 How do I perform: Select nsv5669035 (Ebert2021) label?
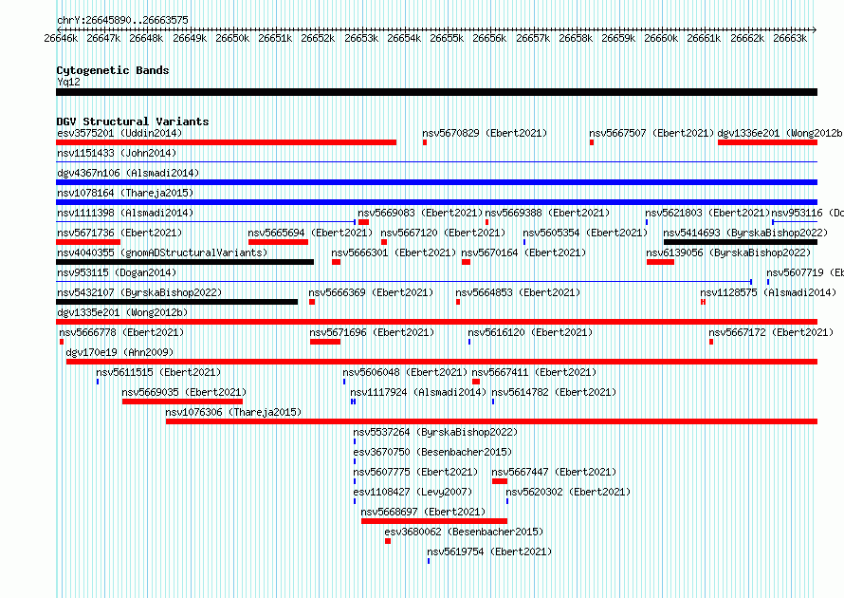(x=184, y=392)
